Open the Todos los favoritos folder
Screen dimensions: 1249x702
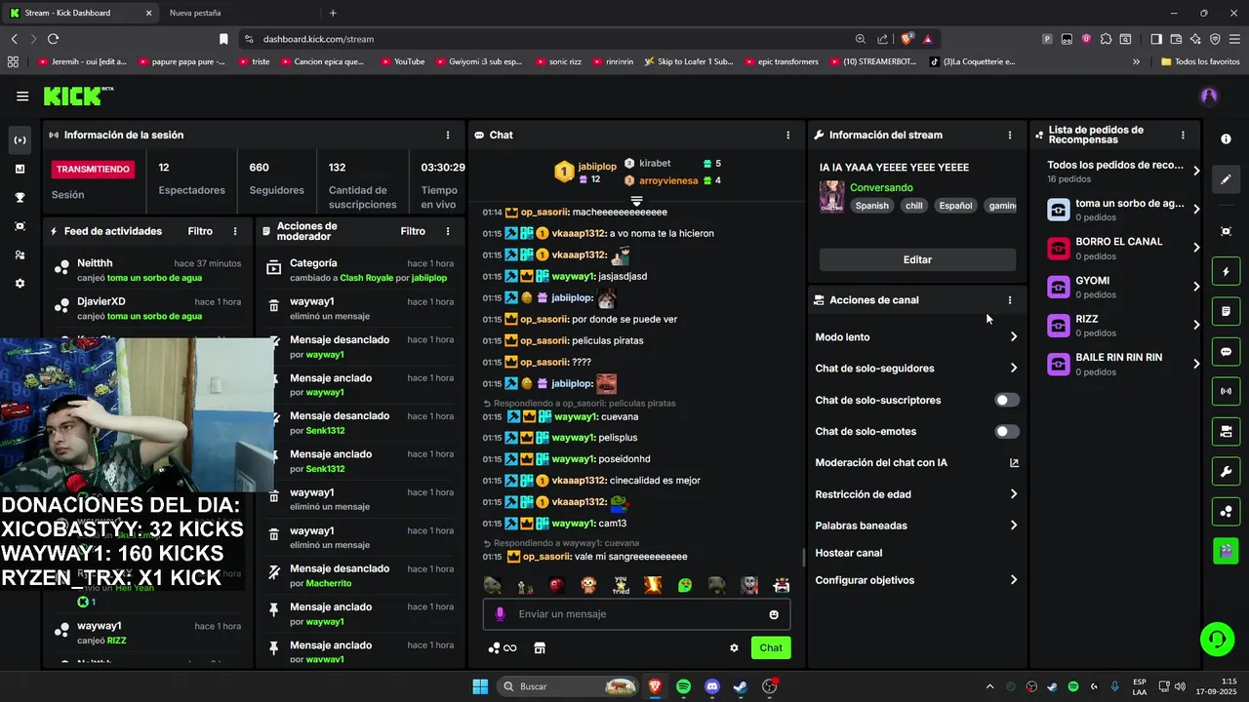pyautogui.click(x=1200, y=61)
